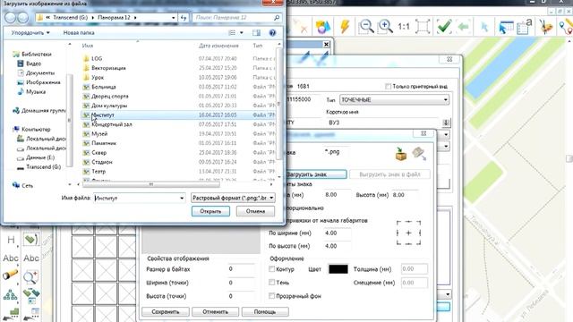Click the refresh button beside the address bar
This screenshot has height=322, width=573.
tap(184, 18)
